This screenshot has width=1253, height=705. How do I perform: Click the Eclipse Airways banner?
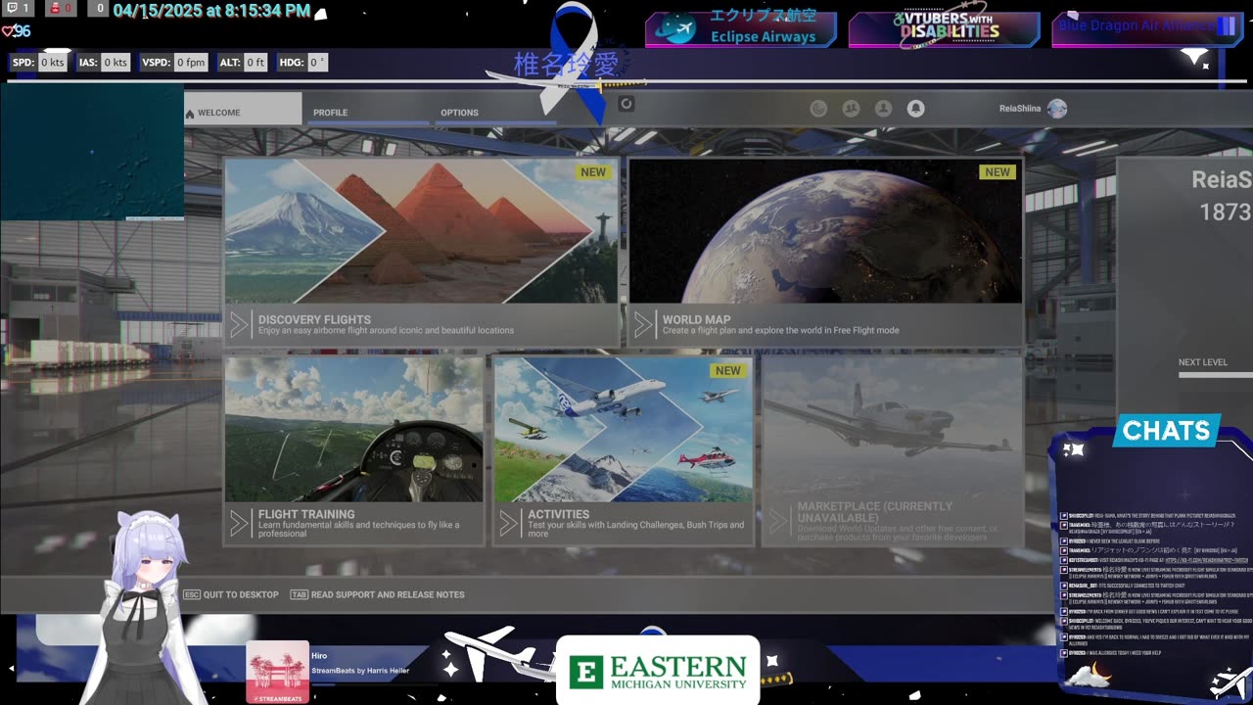coord(741,28)
